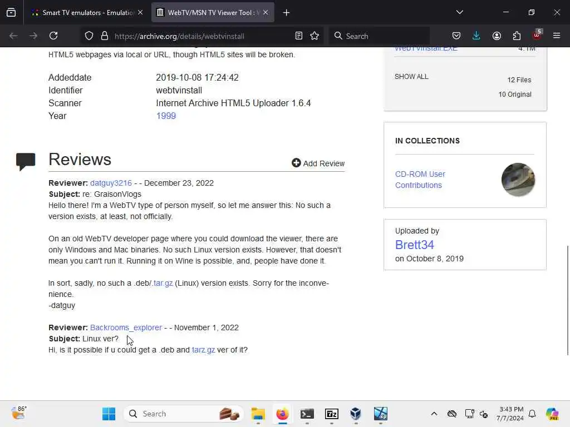Click the Reviews speech bubble icon
The height and width of the screenshot is (427, 570).
point(26,162)
